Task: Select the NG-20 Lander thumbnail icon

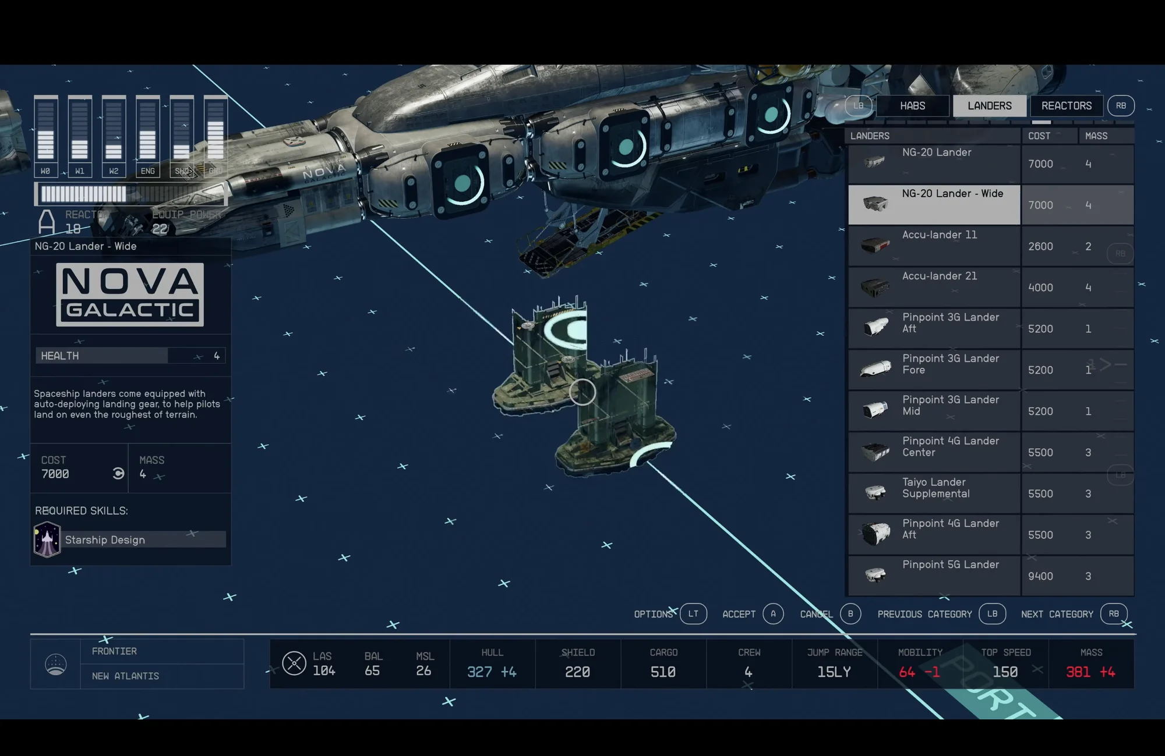Action: point(874,162)
